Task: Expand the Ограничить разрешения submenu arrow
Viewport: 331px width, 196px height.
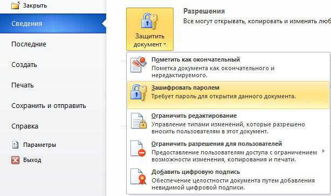Action: click(323, 151)
